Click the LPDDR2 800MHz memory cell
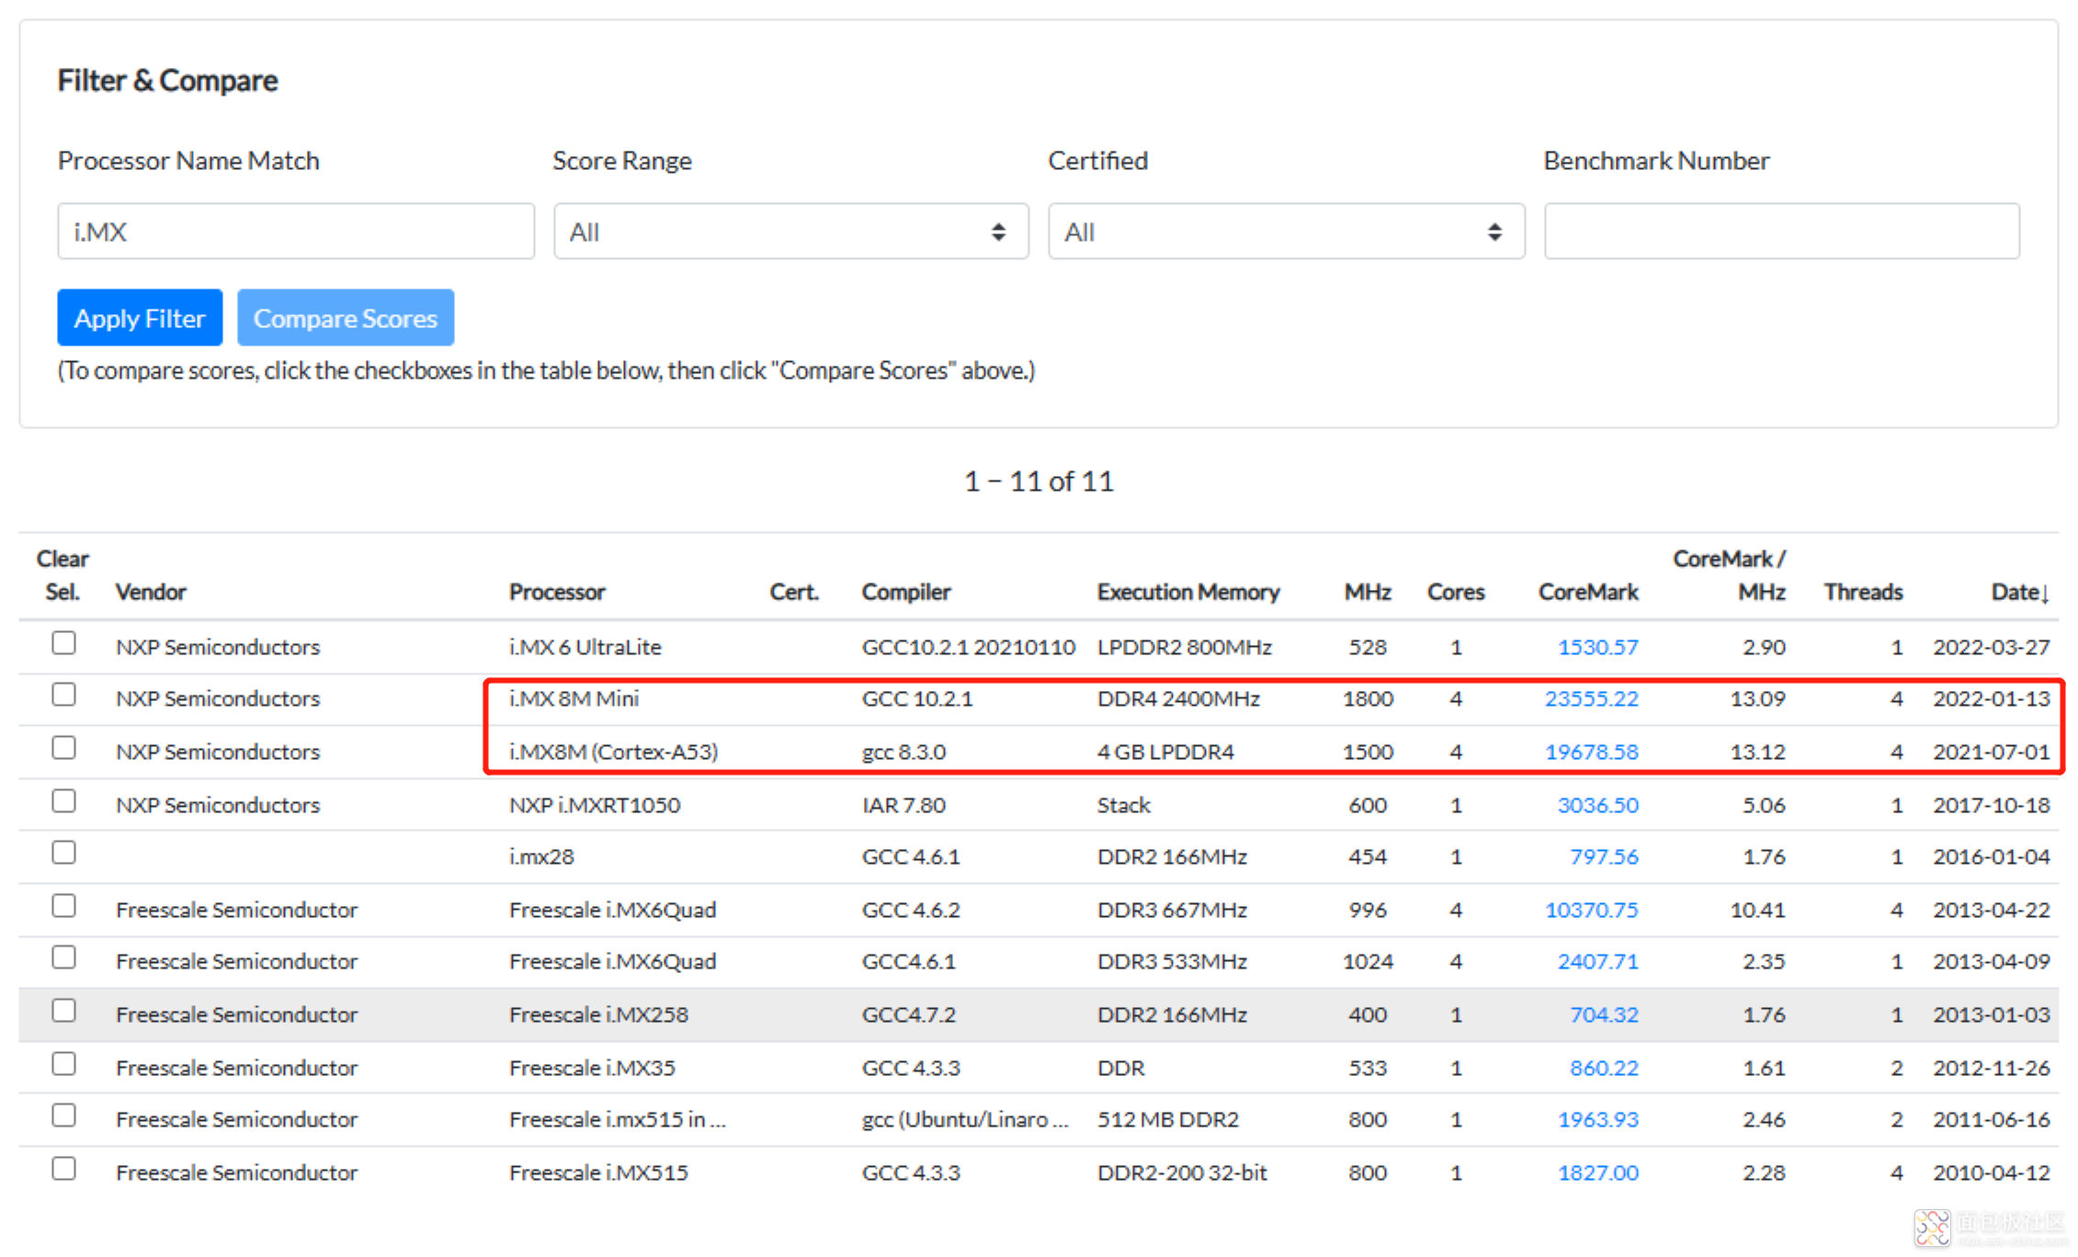This screenshot has height=1257, width=2078. pyautogui.click(x=1184, y=647)
